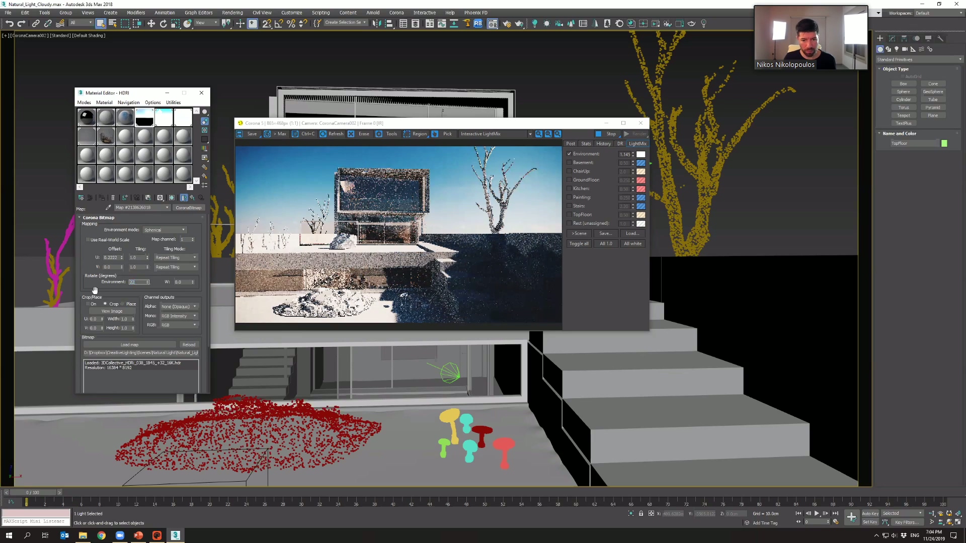Click Play Animation button

pos(817,513)
